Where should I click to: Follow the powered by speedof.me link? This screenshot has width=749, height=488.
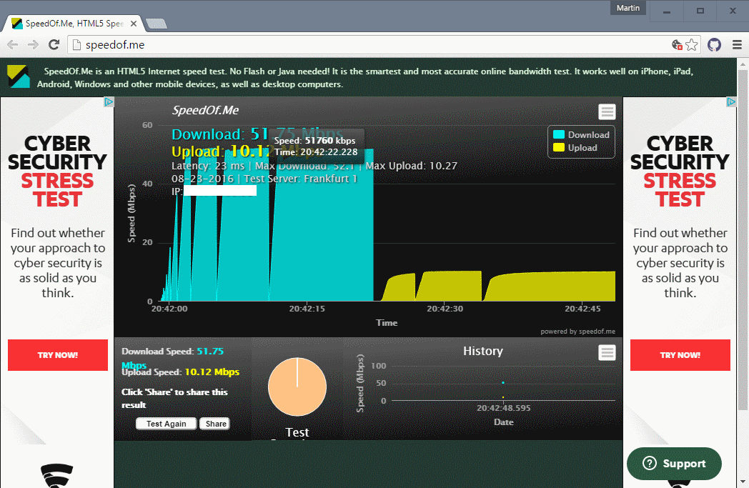578,332
